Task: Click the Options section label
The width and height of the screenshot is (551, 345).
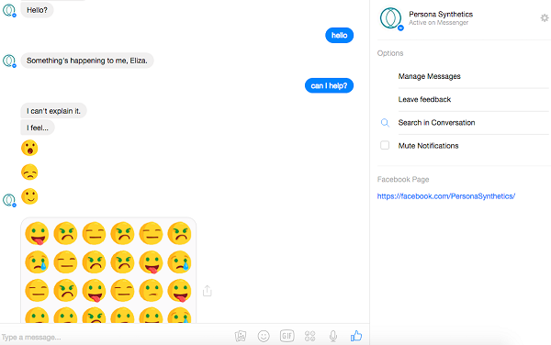Action: tap(390, 53)
